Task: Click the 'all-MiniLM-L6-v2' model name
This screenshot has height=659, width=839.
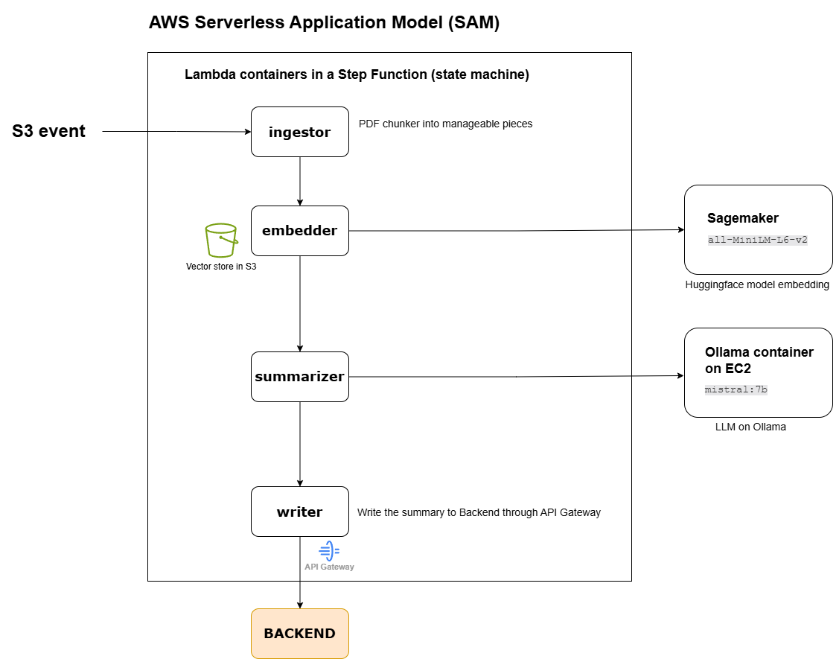Action: [758, 240]
